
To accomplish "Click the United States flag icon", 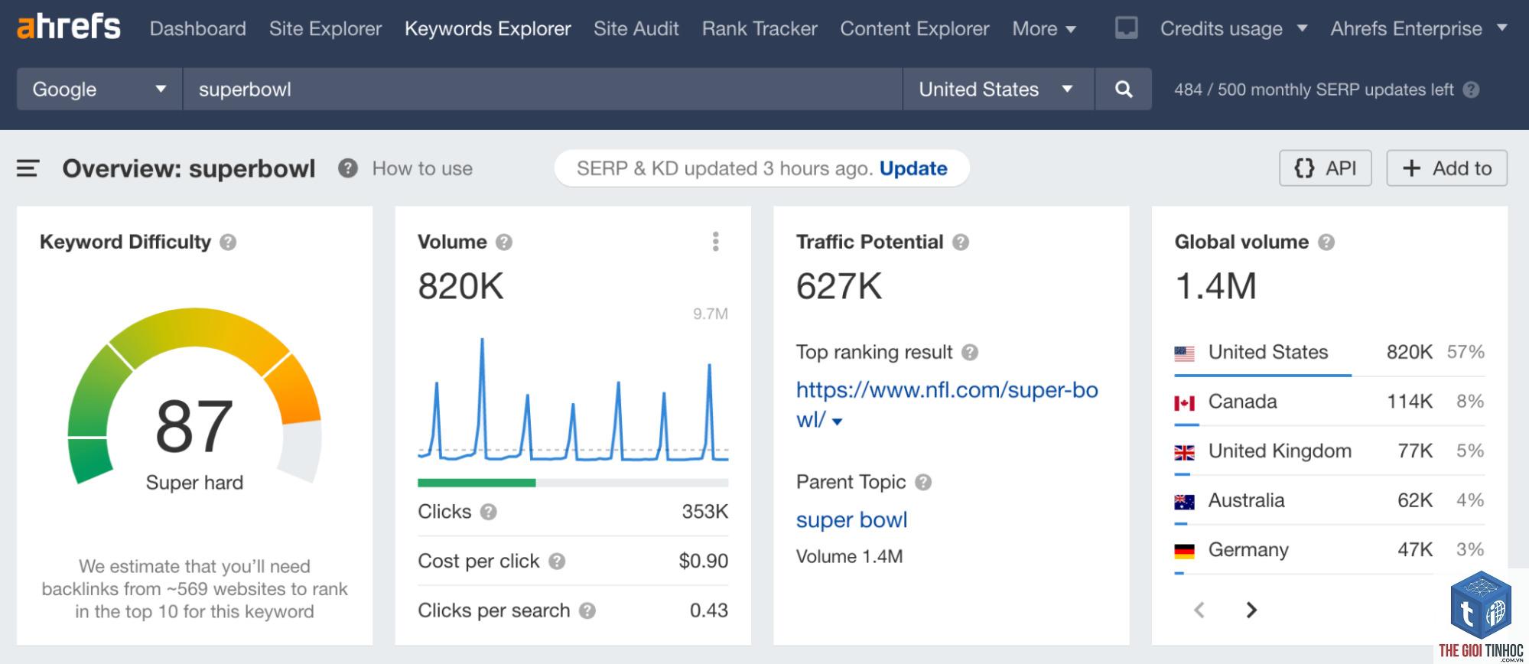I will [x=1184, y=353].
